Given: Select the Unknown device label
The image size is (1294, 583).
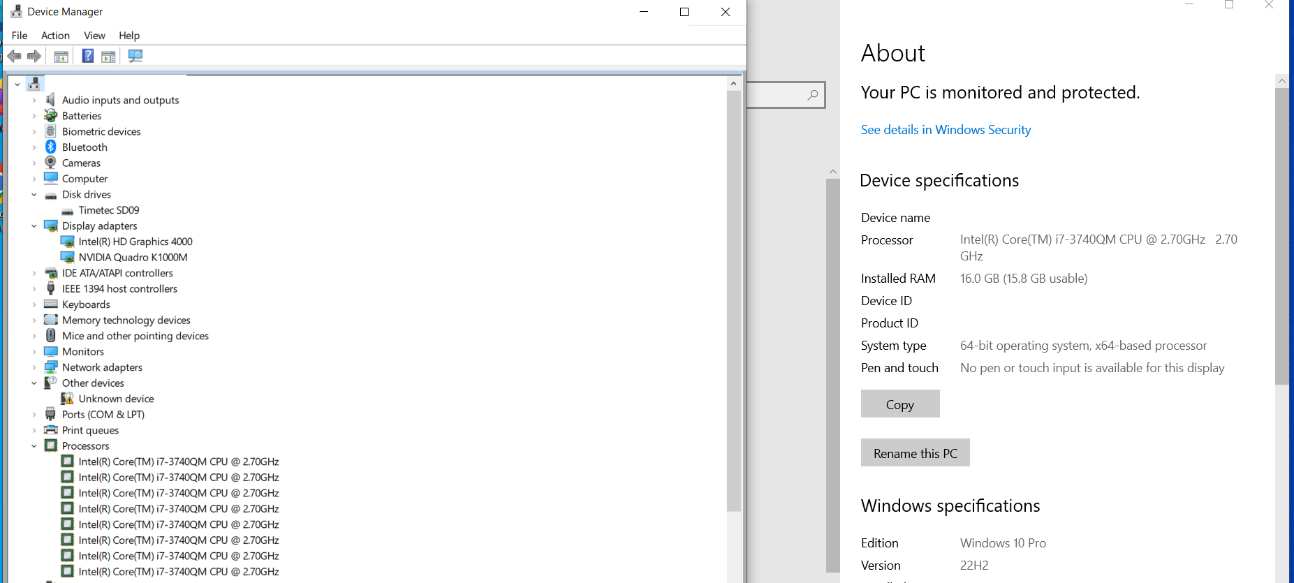Looking at the screenshot, I should click(116, 399).
